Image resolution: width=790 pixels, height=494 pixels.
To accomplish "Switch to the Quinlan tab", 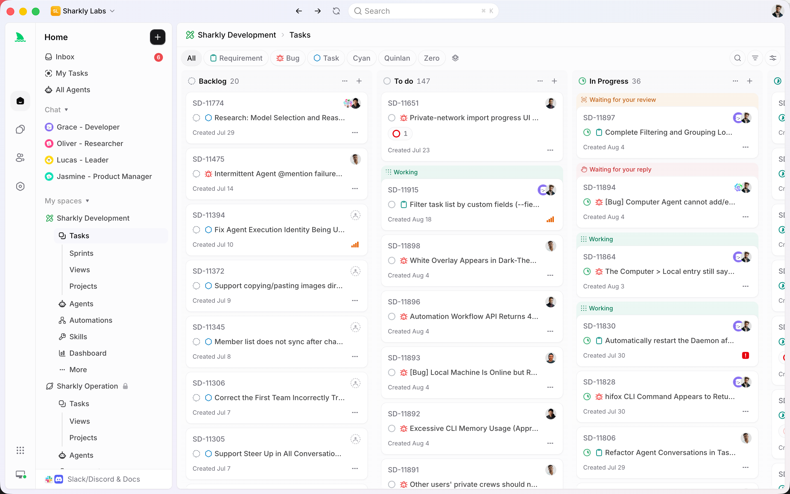I will tap(397, 58).
